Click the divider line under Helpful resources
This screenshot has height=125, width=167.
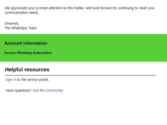(x=80, y=75)
